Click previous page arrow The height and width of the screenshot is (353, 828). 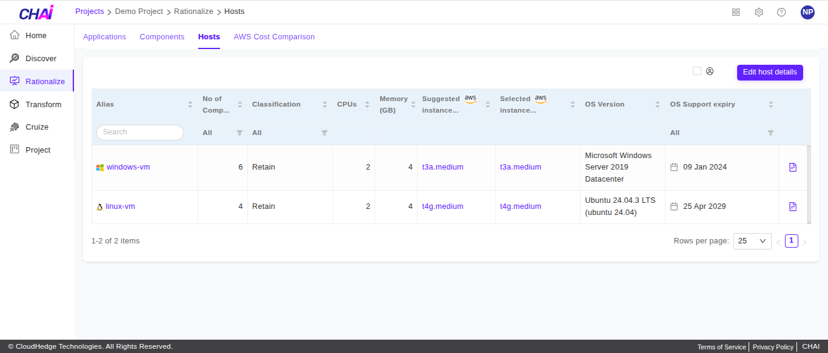tap(778, 242)
